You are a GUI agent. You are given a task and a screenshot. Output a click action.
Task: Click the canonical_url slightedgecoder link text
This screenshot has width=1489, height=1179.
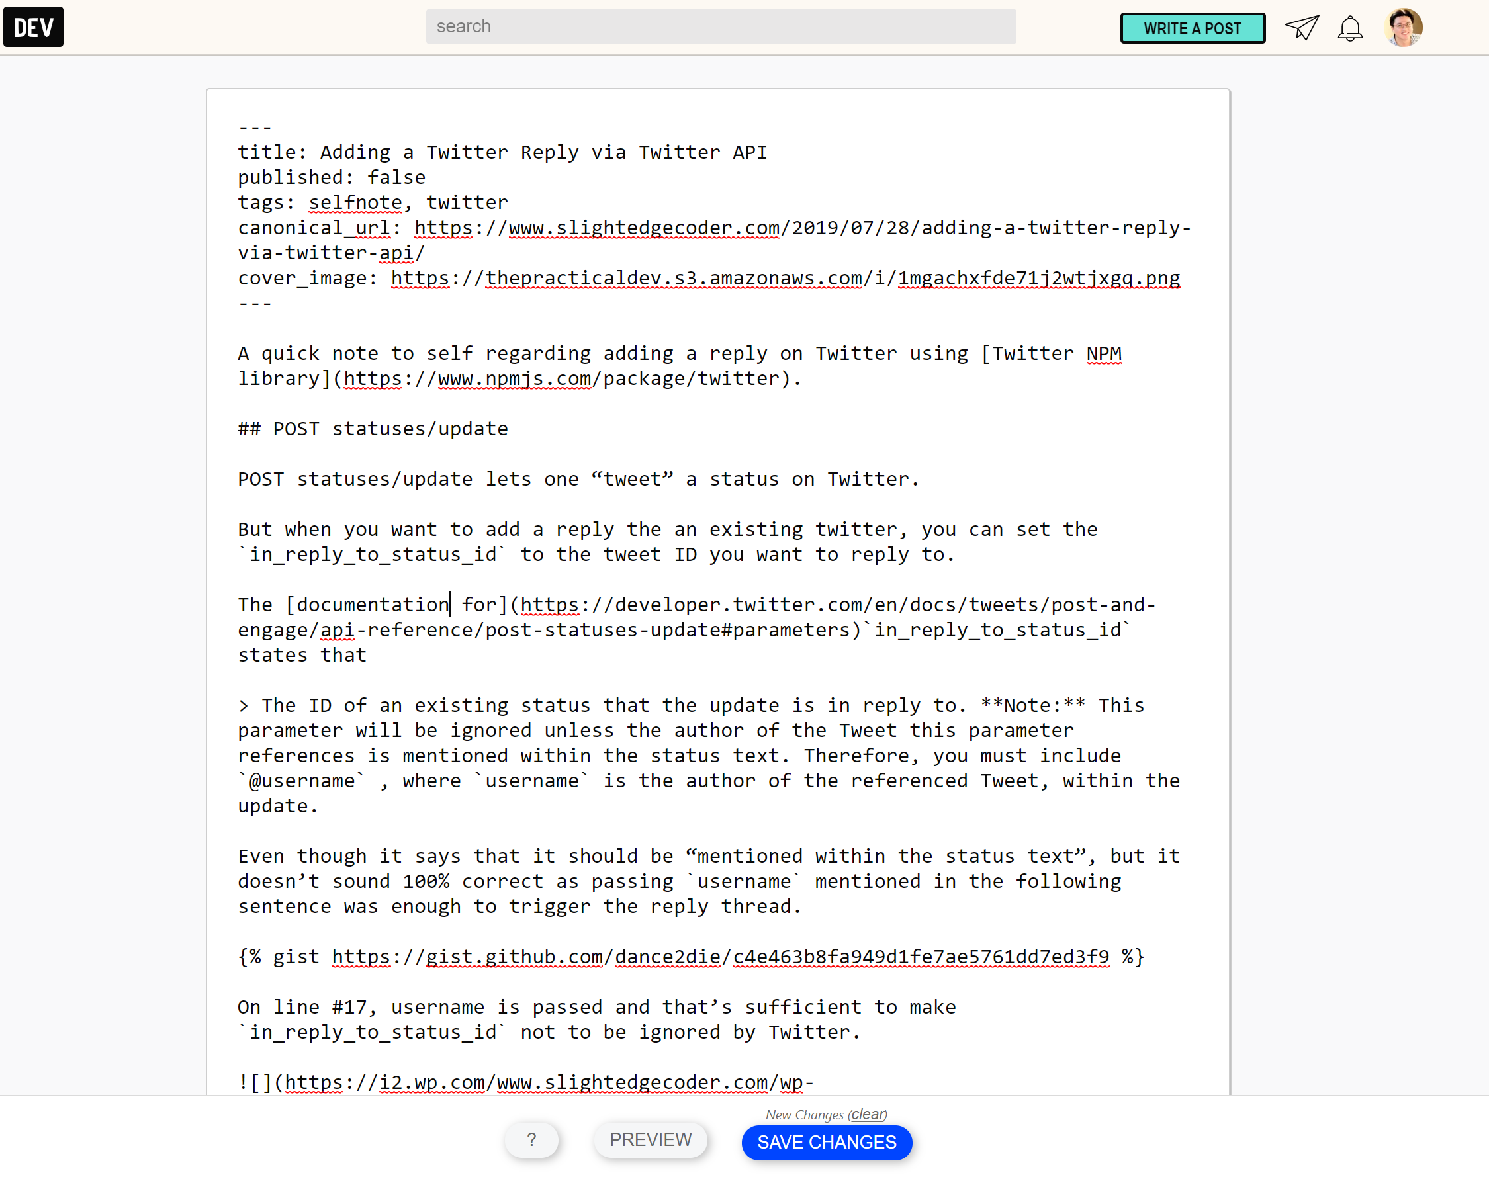point(644,228)
